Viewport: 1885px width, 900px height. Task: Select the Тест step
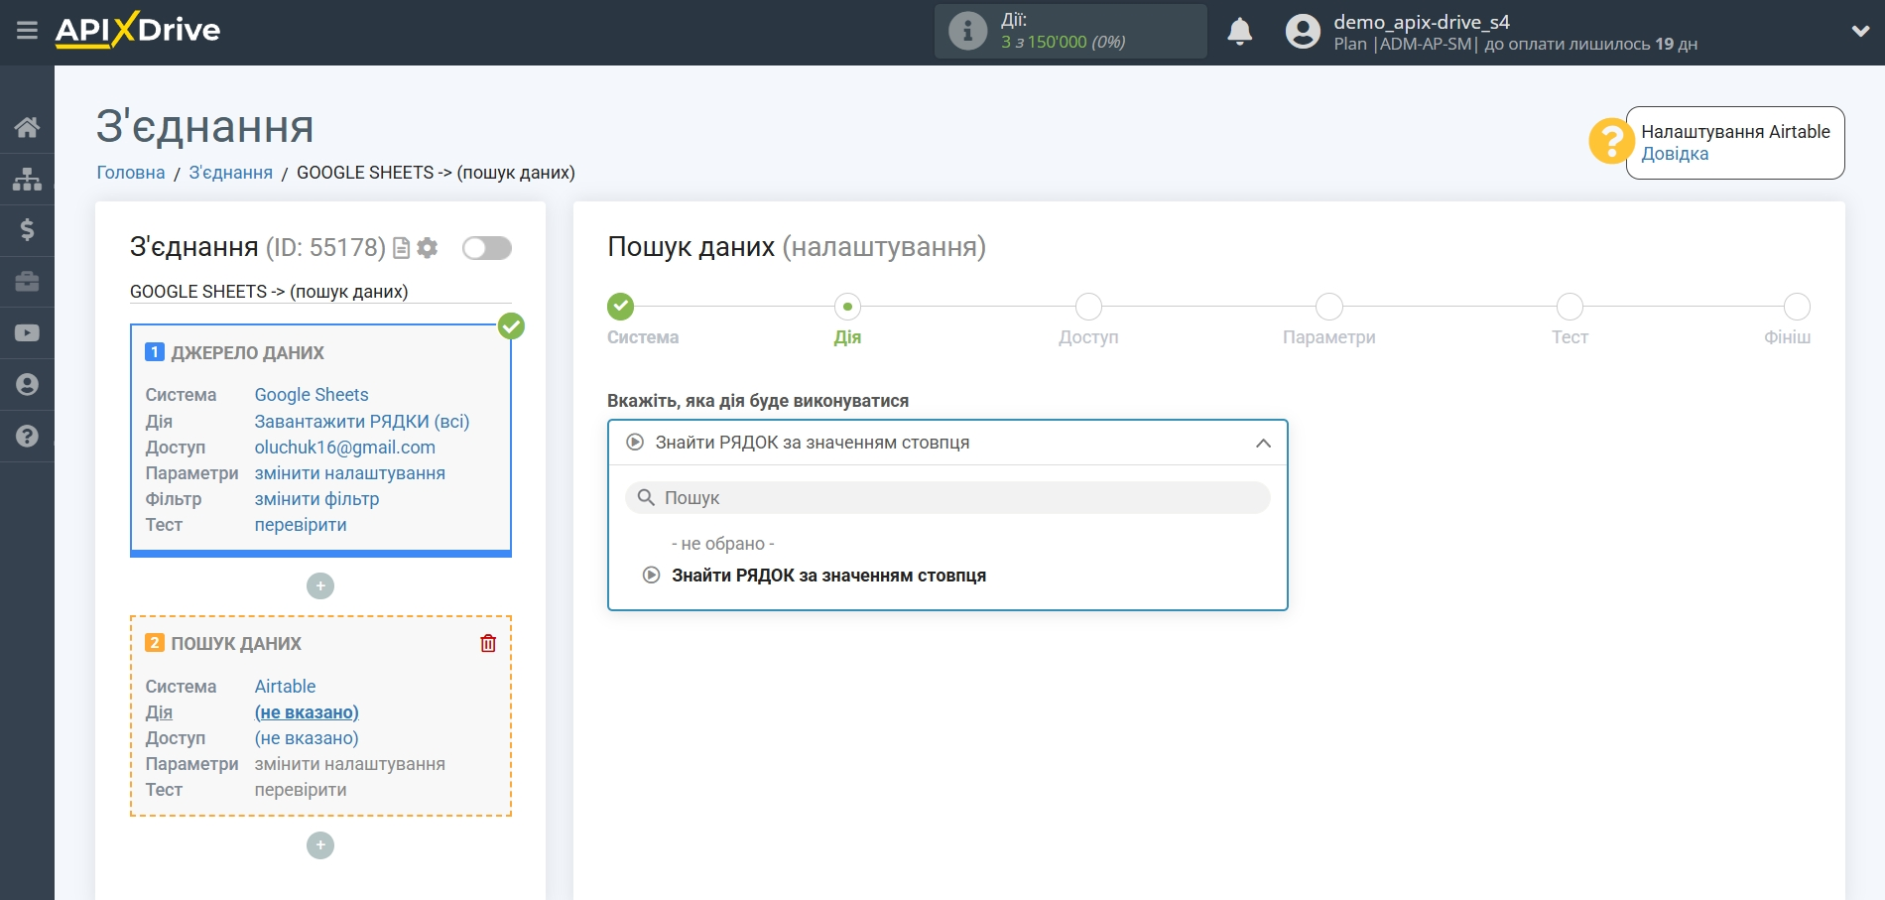1570,307
